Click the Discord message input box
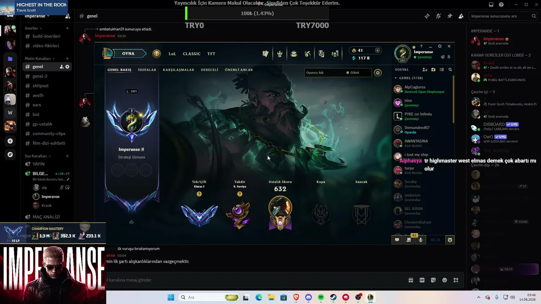The height and width of the screenshot is (304, 541). (254, 280)
